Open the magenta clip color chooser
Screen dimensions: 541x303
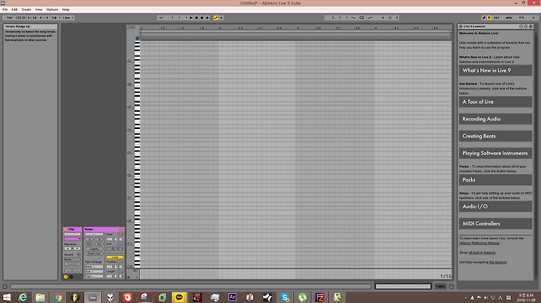[x=72, y=239]
